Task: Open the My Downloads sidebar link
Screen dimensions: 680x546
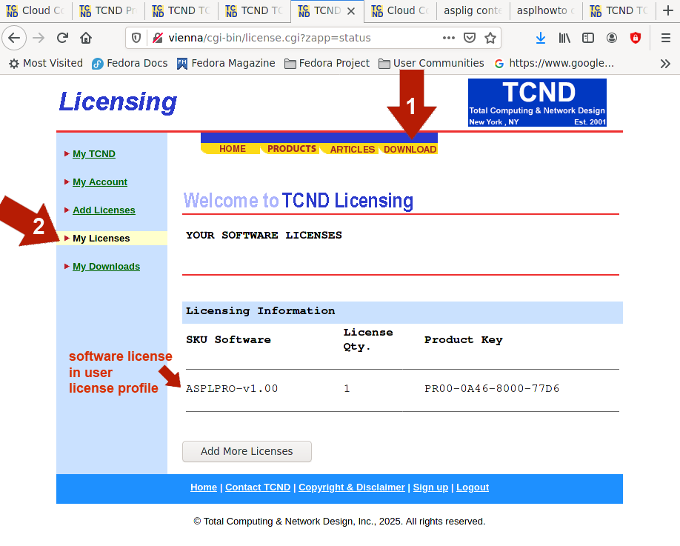Action: (106, 267)
